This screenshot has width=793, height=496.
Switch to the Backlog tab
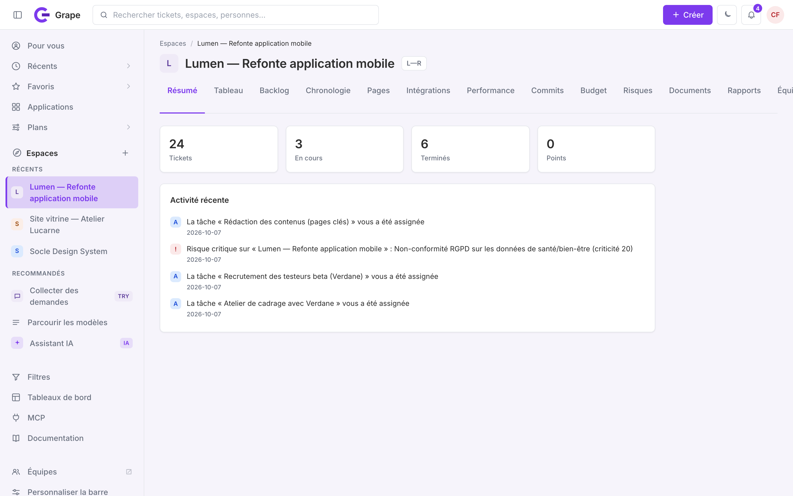tap(274, 91)
